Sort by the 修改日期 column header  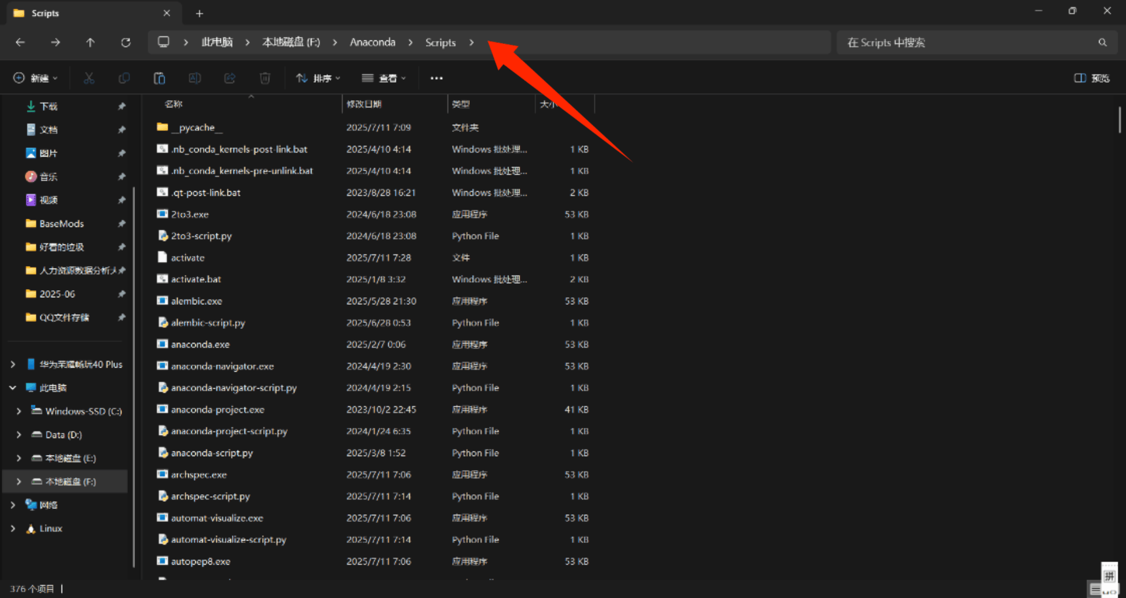tap(364, 104)
